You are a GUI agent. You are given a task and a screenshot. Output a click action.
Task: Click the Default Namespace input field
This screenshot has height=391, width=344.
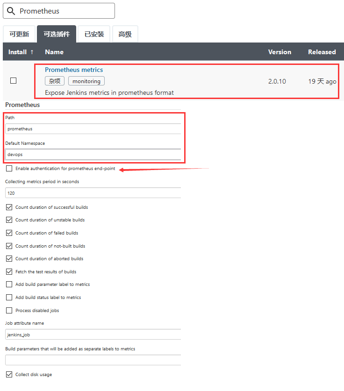(93, 154)
